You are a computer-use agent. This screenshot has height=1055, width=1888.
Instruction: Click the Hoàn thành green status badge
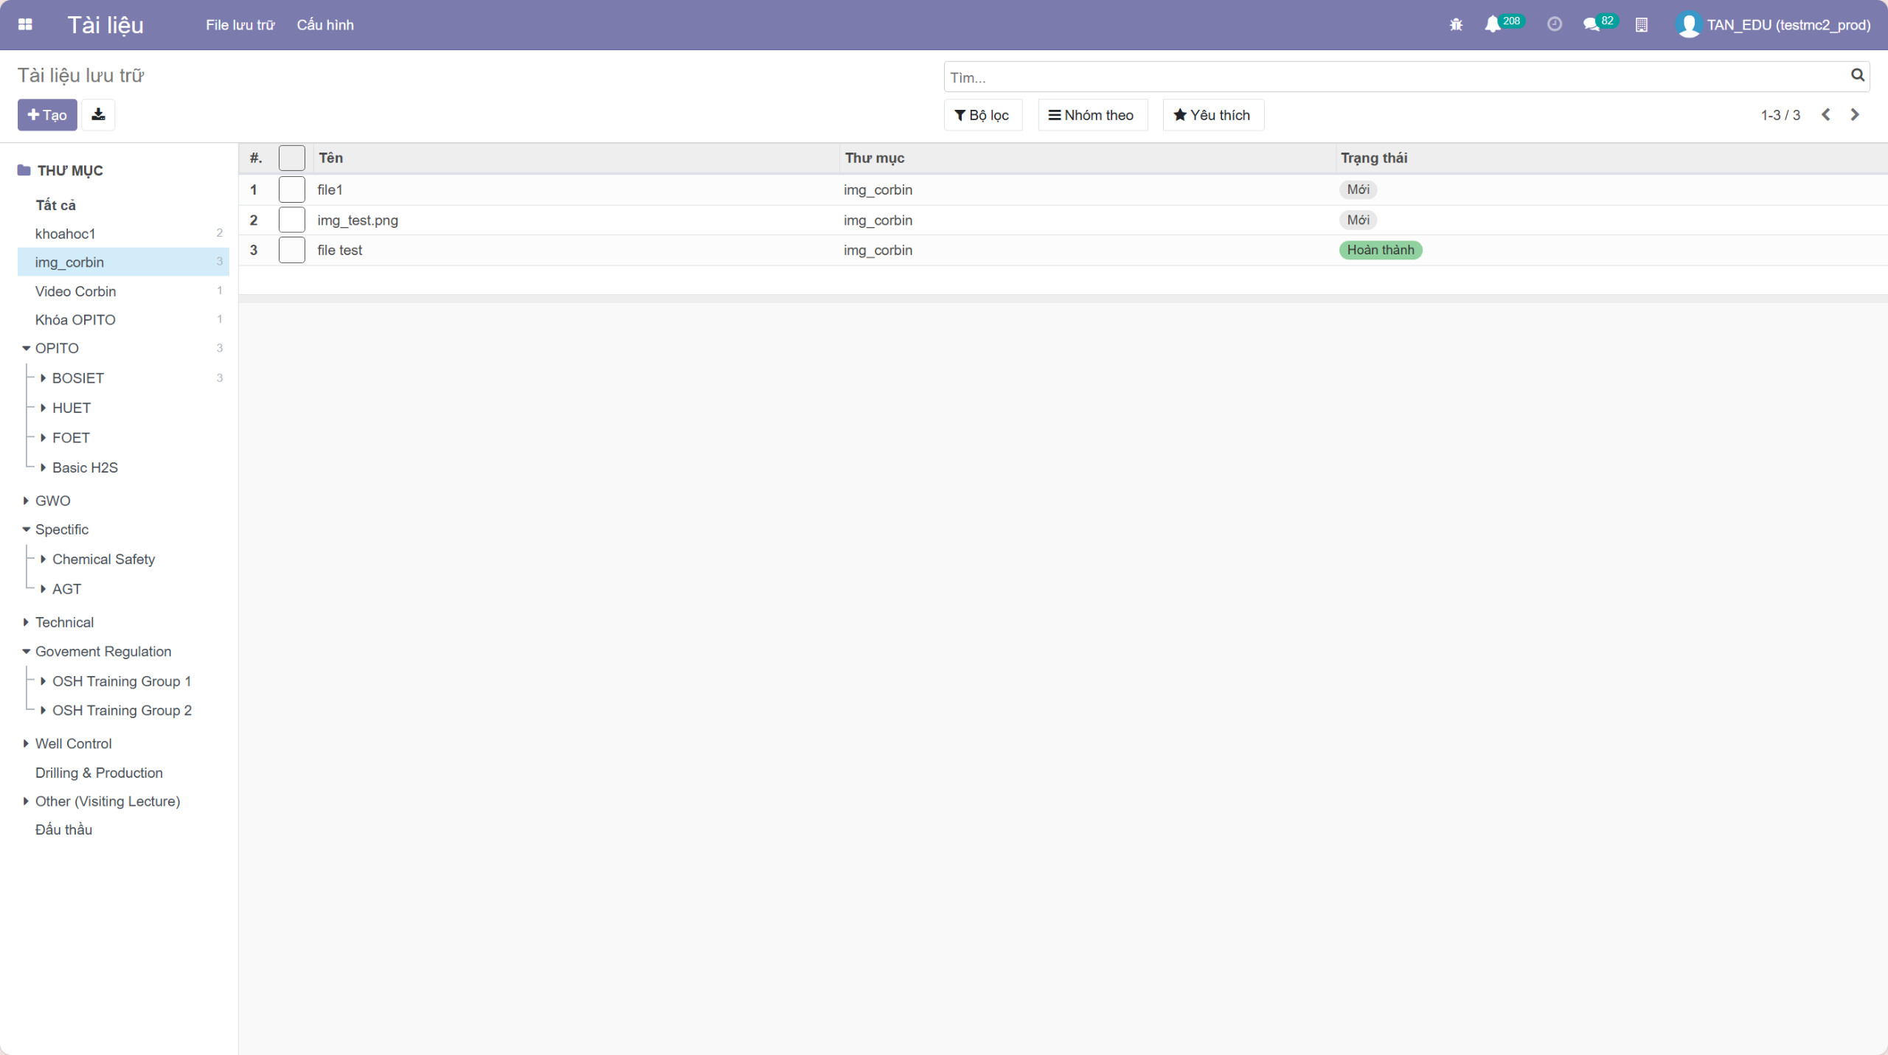point(1380,250)
